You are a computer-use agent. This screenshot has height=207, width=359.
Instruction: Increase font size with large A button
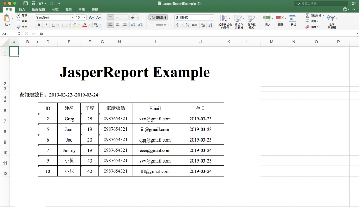[x=91, y=18]
